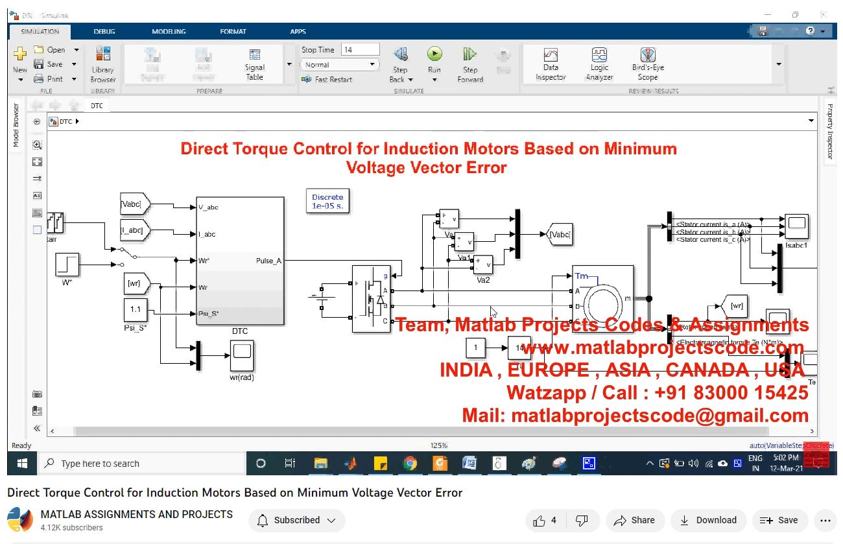Open MATLAB ASSIGNMENTS AND PROJECTS channel
Image resolution: width=843 pixels, height=544 pixels.
[137, 514]
